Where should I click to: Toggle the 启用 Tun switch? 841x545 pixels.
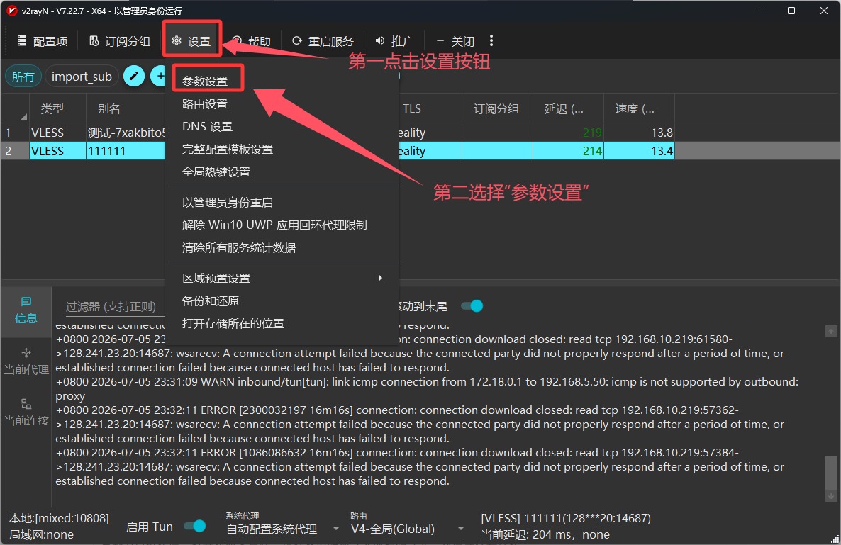point(195,527)
